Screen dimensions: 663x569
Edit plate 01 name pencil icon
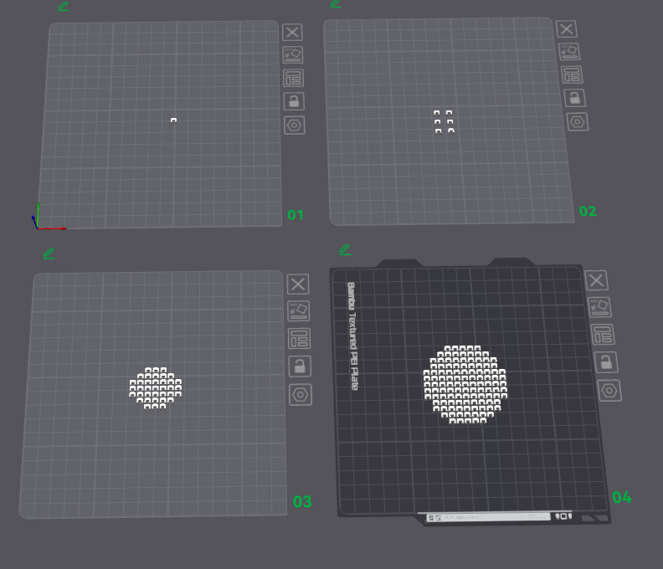[64, 6]
